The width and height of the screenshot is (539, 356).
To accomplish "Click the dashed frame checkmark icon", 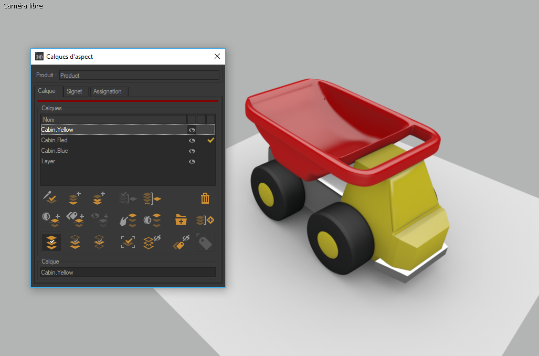I will click(x=128, y=242).
